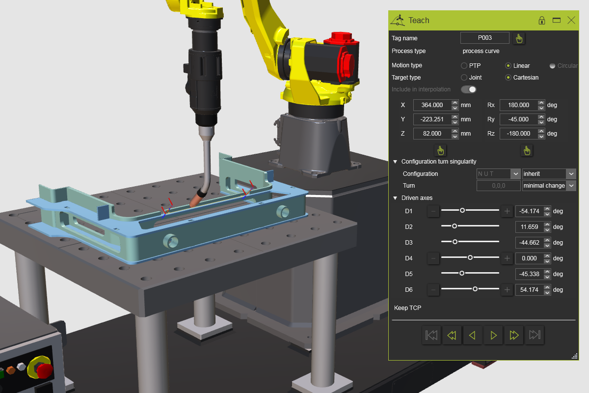This screenshot has height=393, width=589.
Task: Toggle the Include in interpolation switch
Action: click(469, 89)
